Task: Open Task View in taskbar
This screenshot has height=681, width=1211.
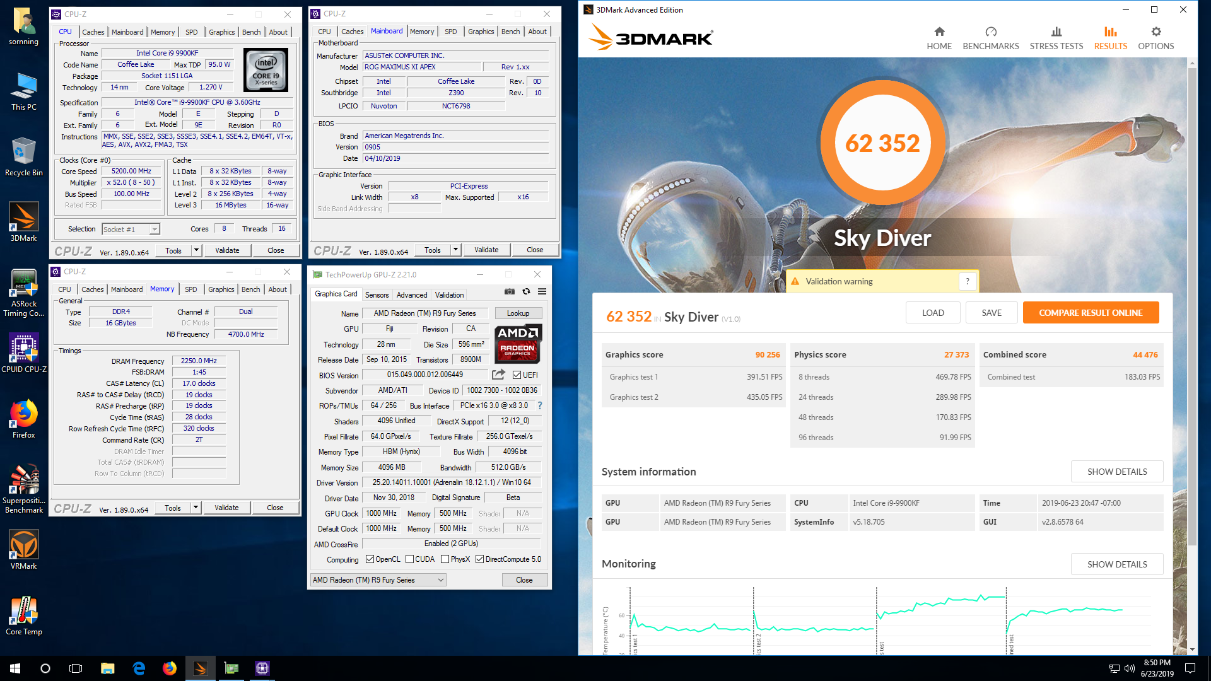Action: 76,668
